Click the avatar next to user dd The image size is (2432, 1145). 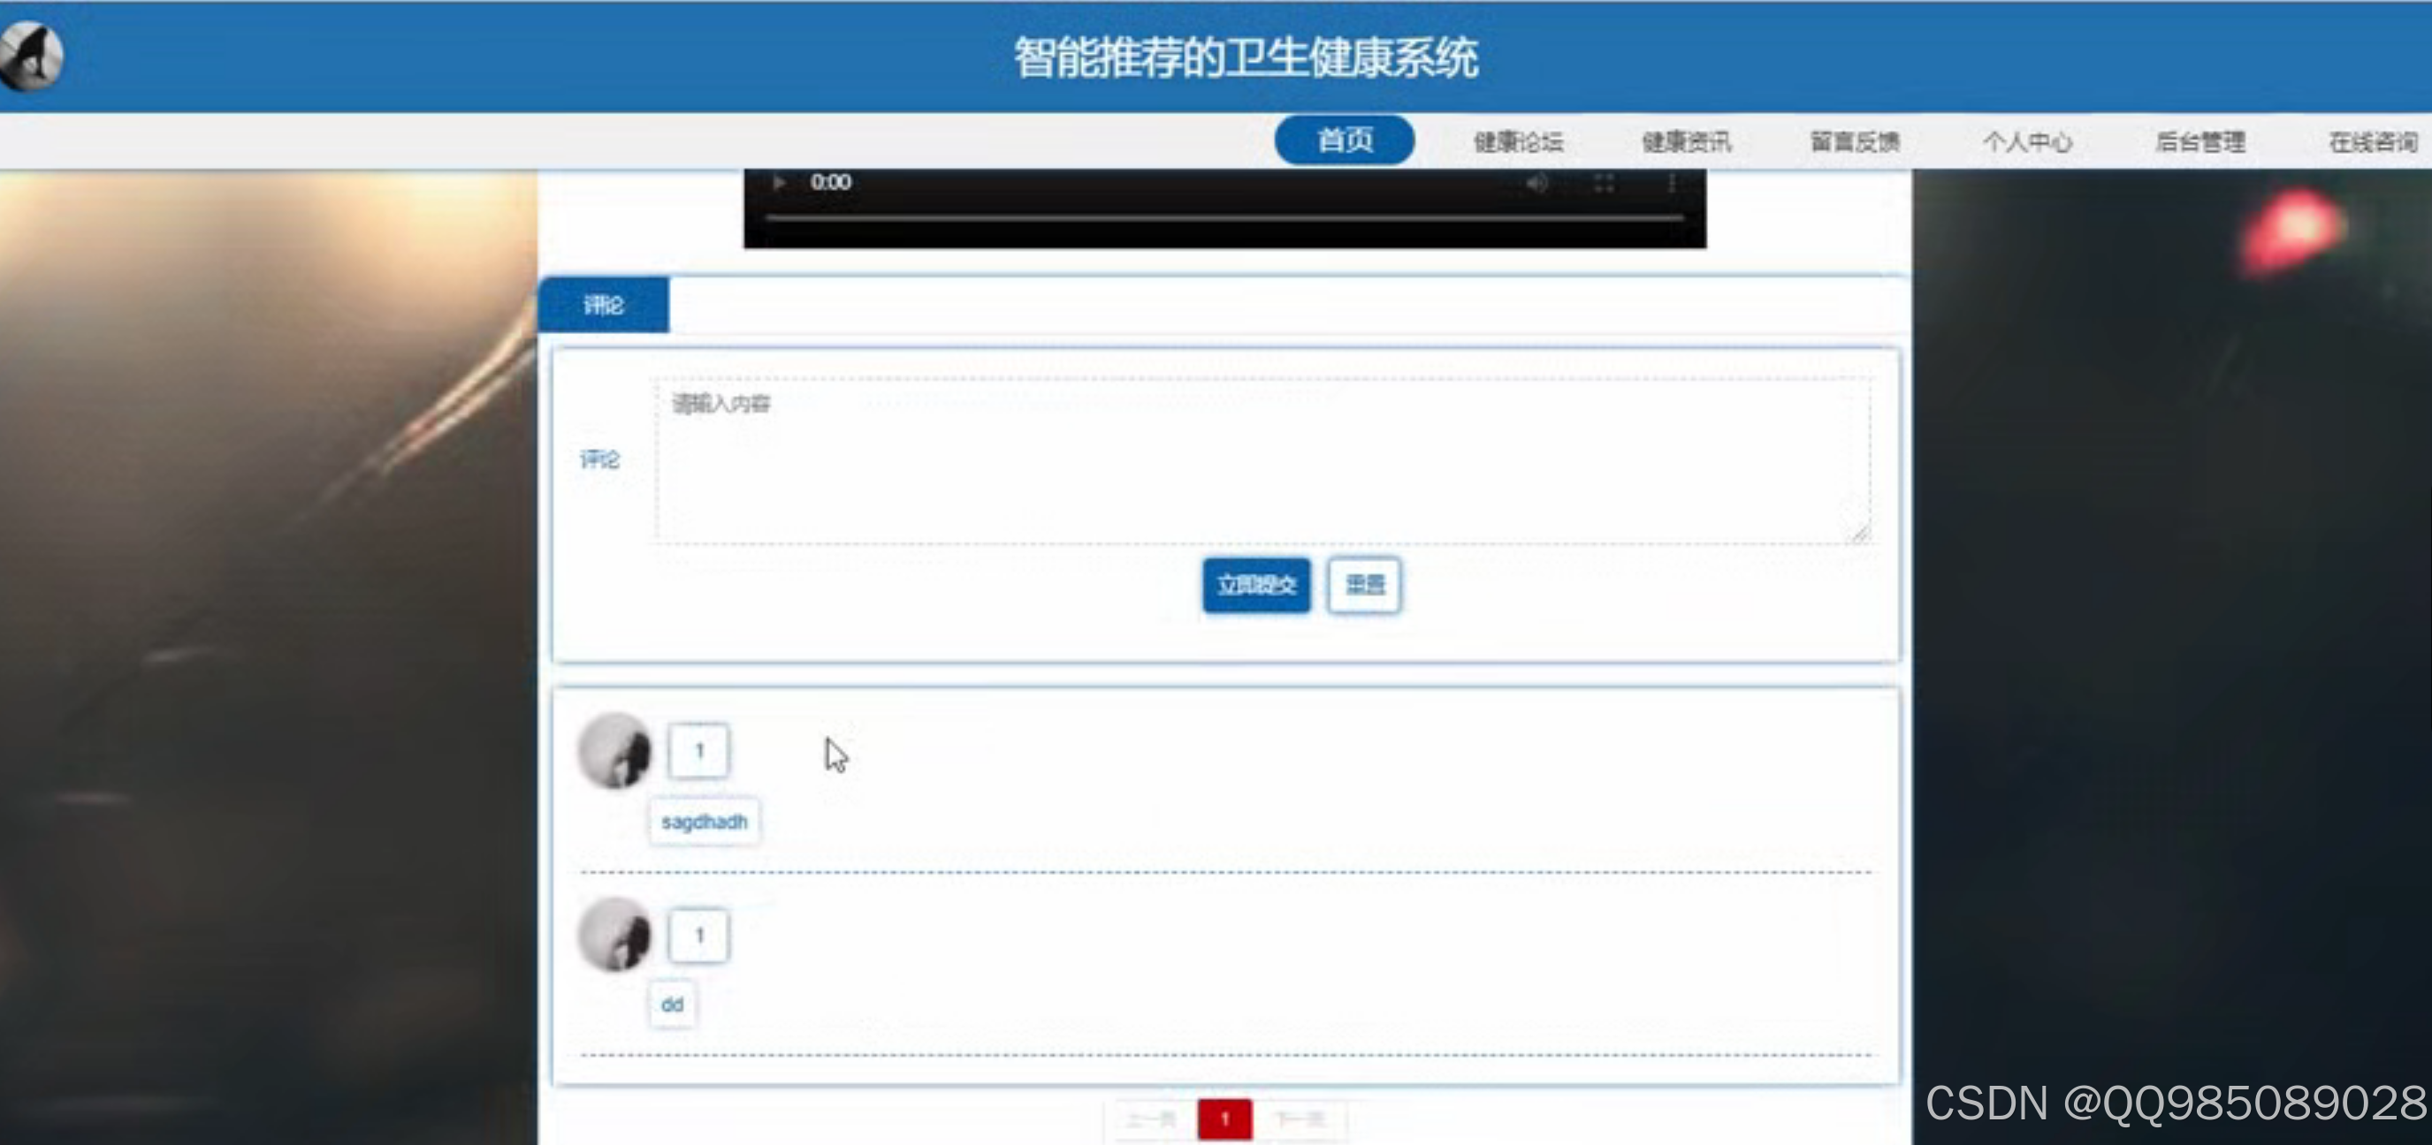(615, 936)
